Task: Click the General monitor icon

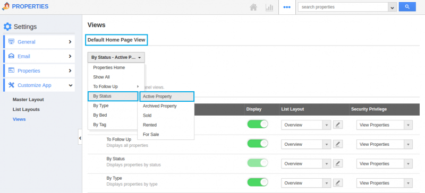Action: click(11, 42)
